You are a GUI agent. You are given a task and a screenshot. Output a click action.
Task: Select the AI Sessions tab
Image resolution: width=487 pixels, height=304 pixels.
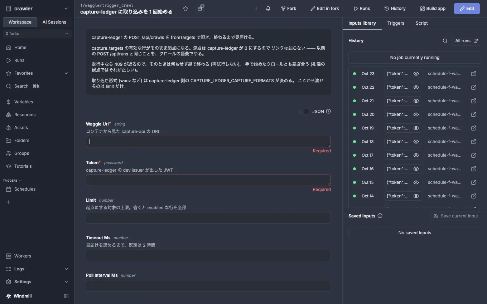pyautogui.click(x=54, y=22)
